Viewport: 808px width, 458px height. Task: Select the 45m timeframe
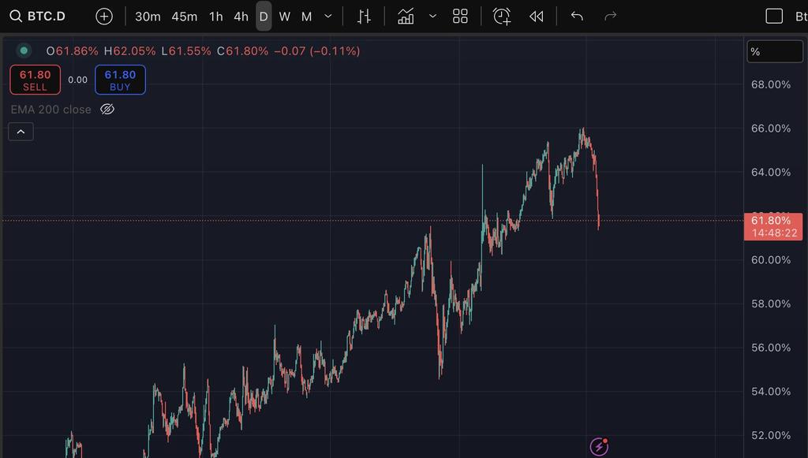point(185,17)
